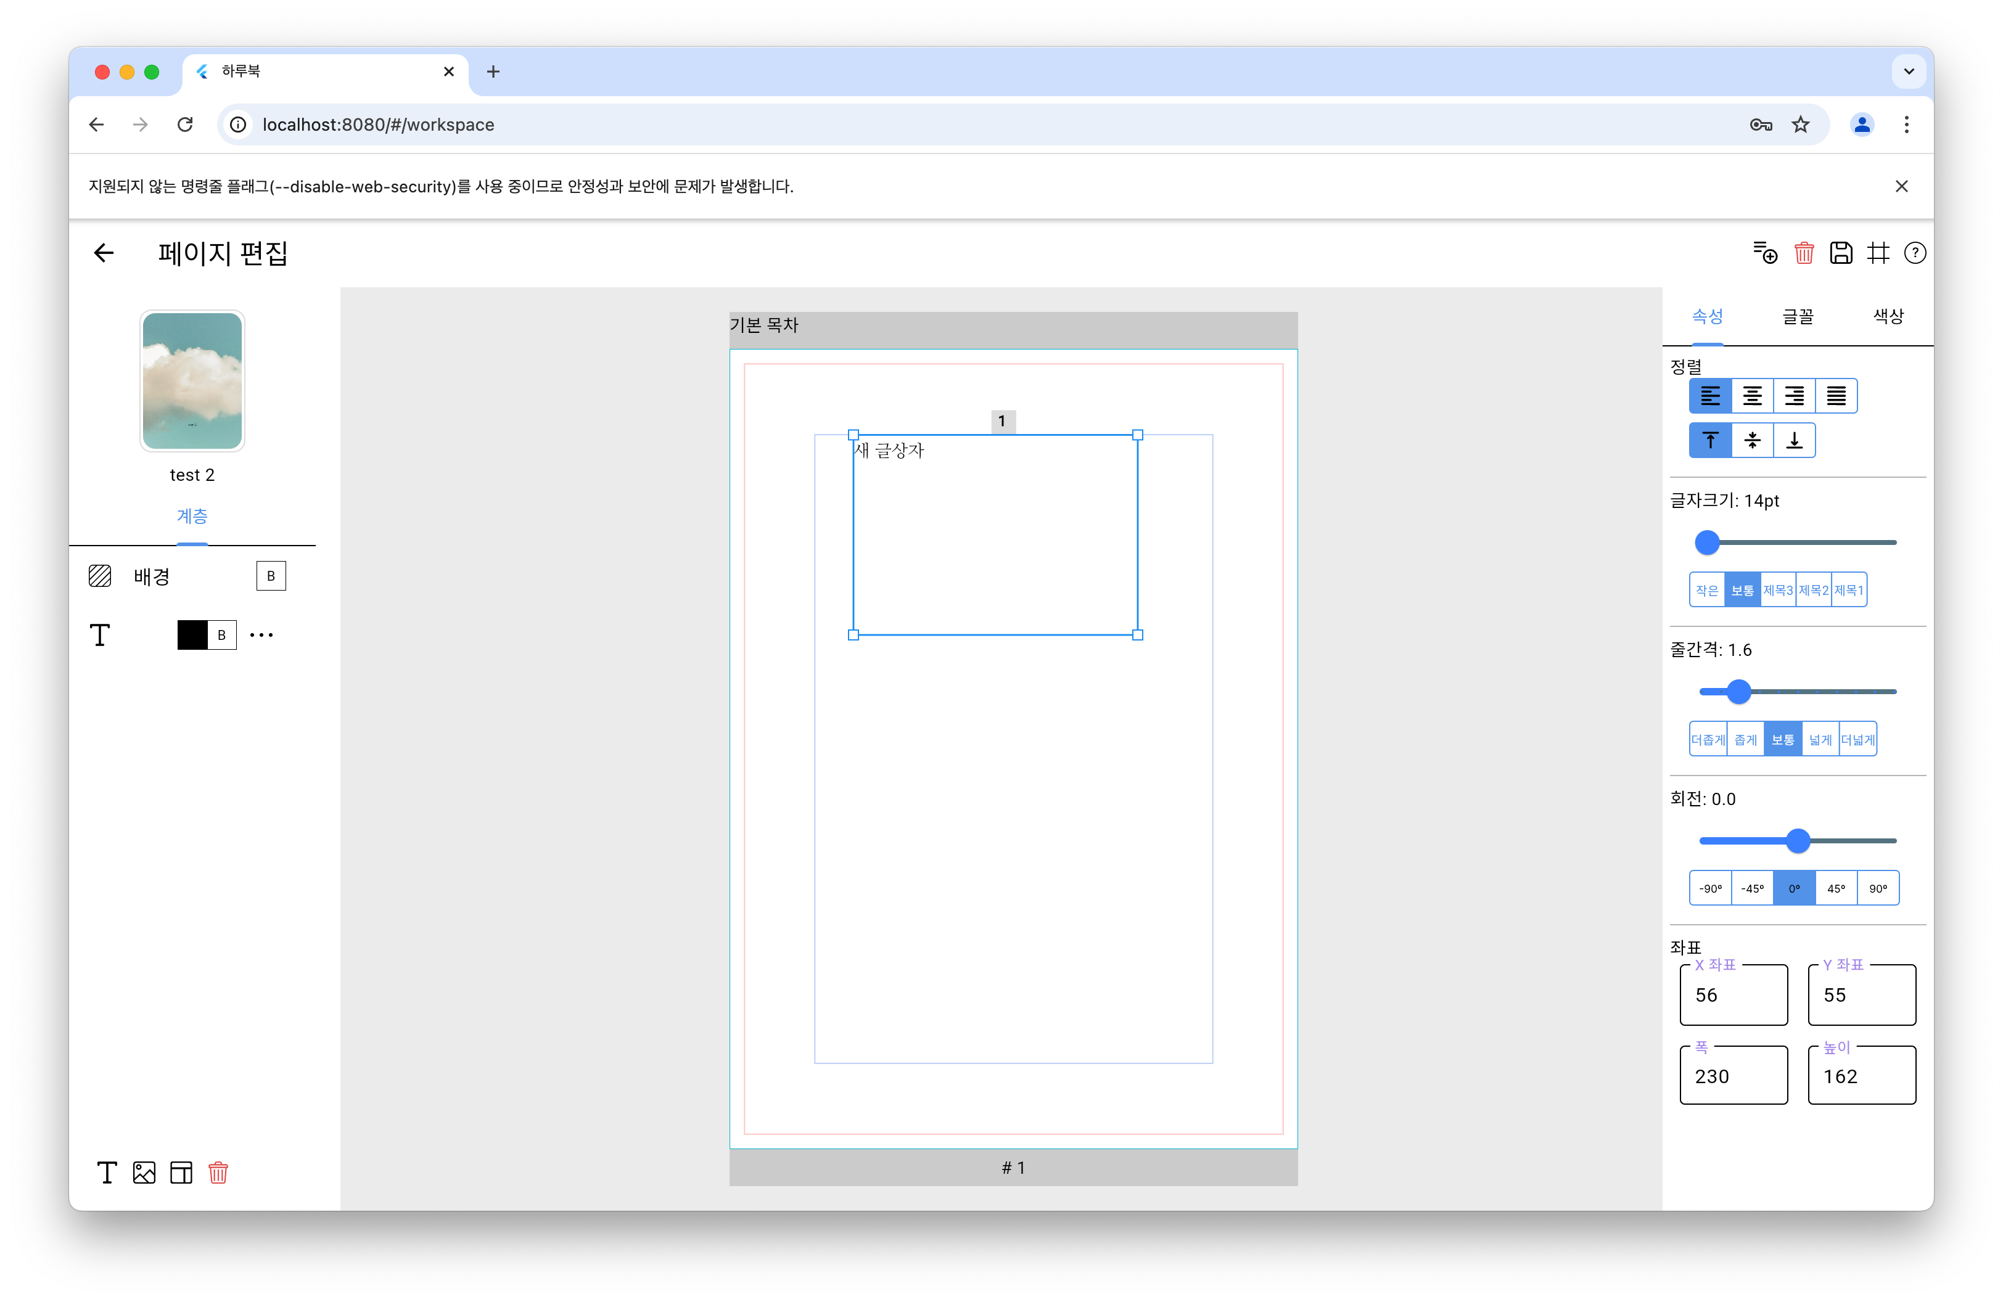
Task: Open the text layer three-dots menu
Action: [261, 635]
